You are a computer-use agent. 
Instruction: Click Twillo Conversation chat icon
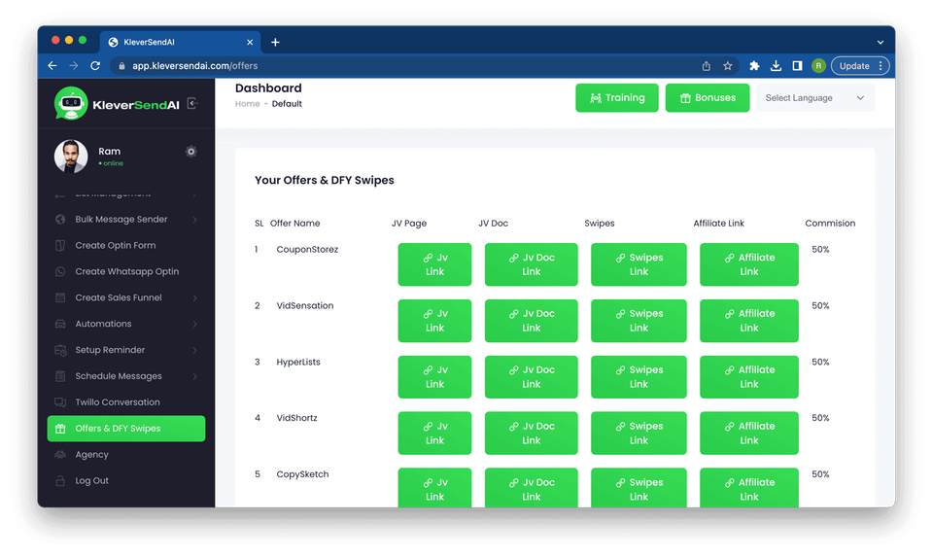(60, 402)
